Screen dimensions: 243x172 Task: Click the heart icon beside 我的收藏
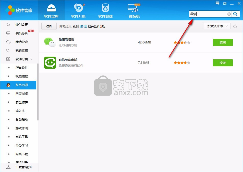coord(8,51)
